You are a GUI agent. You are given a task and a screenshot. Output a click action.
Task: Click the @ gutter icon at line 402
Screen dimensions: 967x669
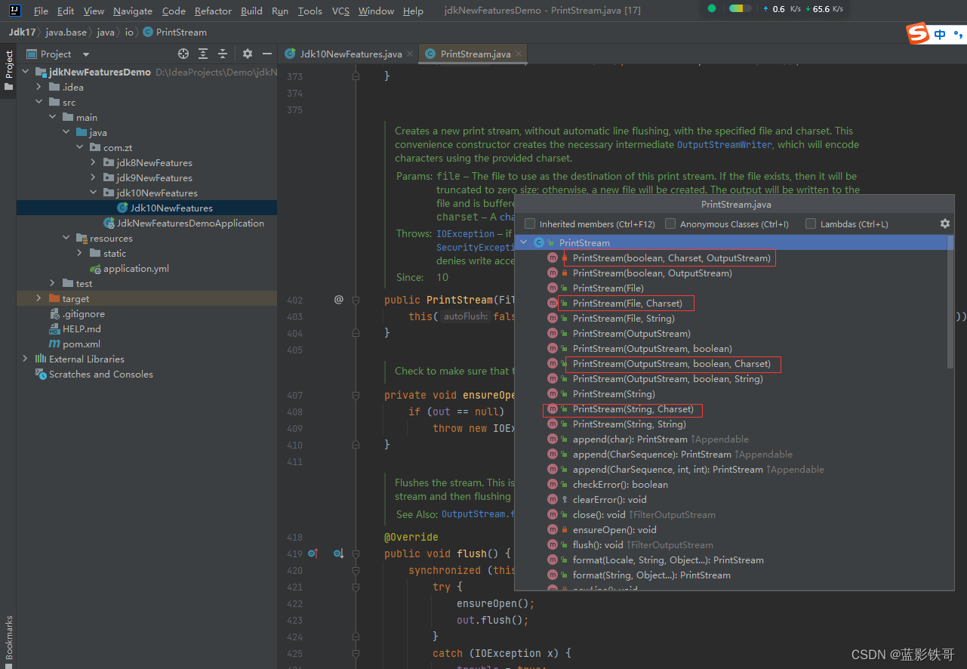tap(339, 299)
